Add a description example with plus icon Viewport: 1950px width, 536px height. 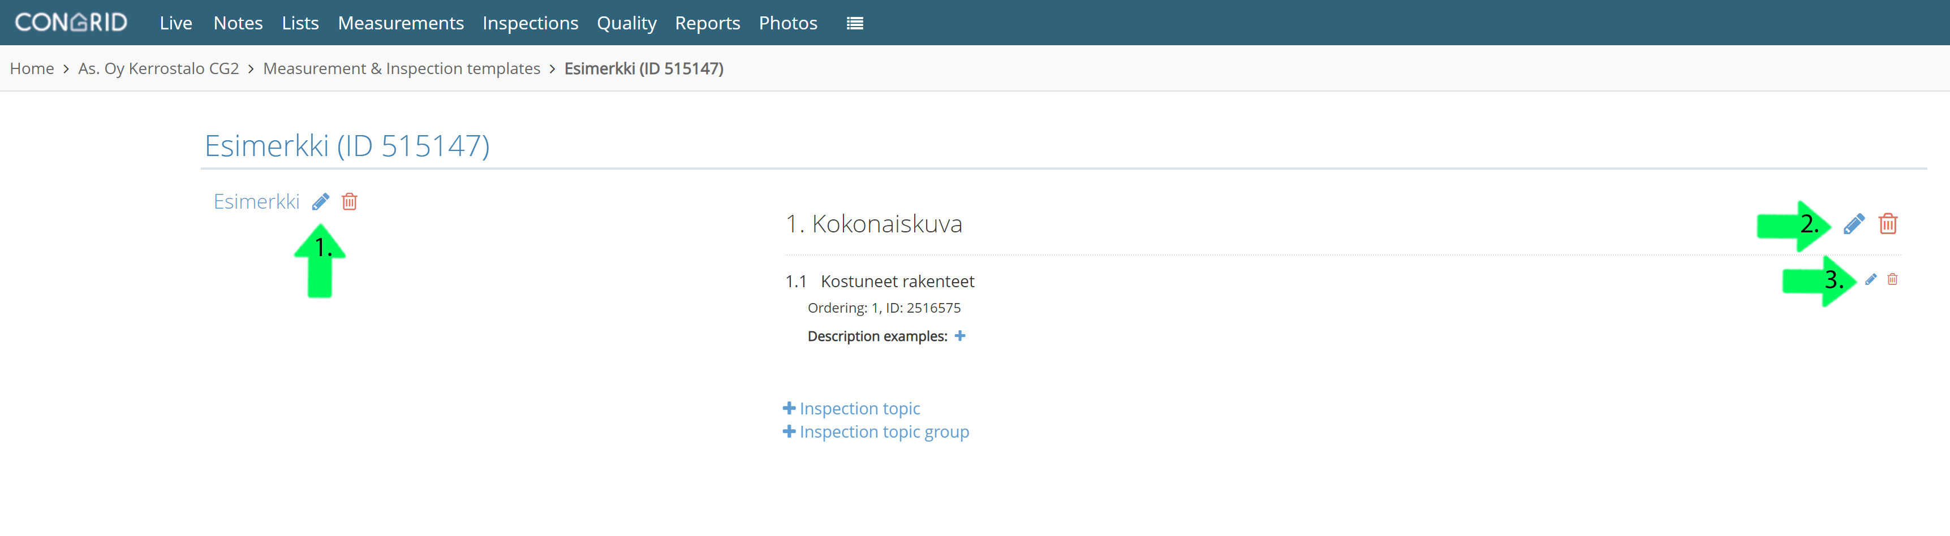[x=960, y=335]
